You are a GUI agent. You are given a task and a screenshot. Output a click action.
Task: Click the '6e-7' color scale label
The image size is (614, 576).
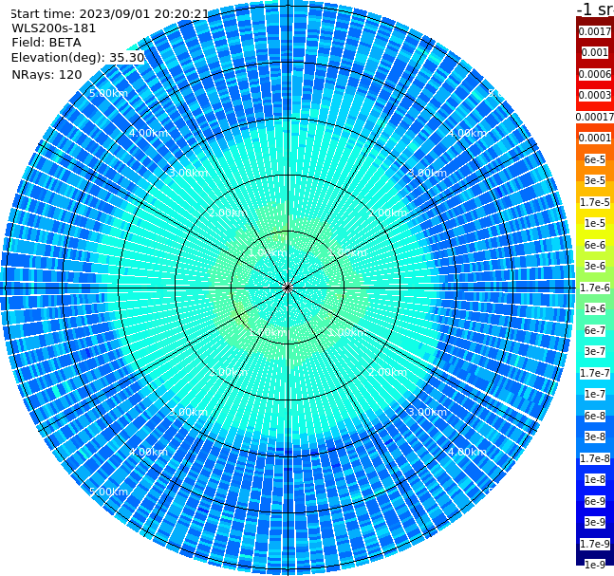point(595,330)
